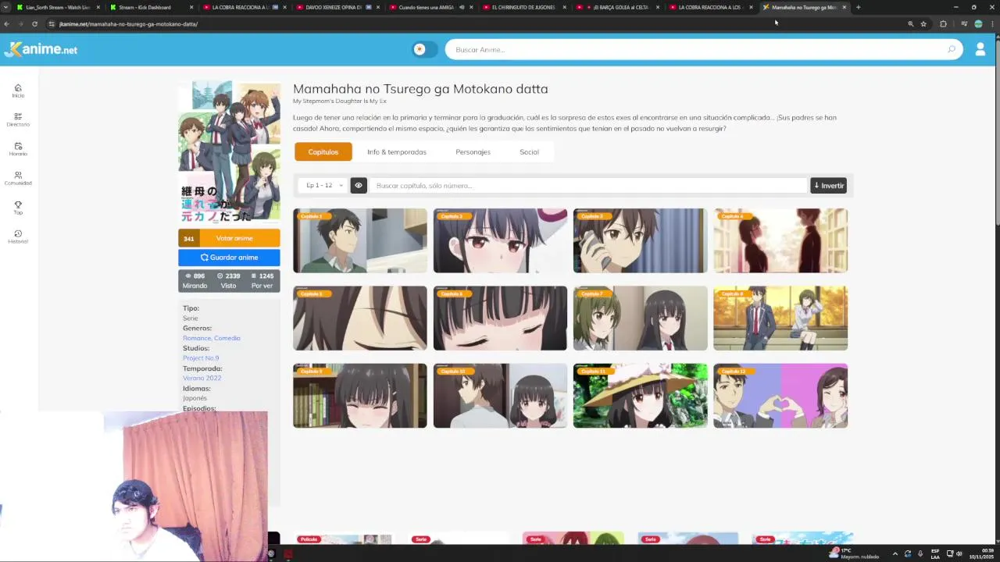Open the Historial sidebar icon

click(18, 237)
